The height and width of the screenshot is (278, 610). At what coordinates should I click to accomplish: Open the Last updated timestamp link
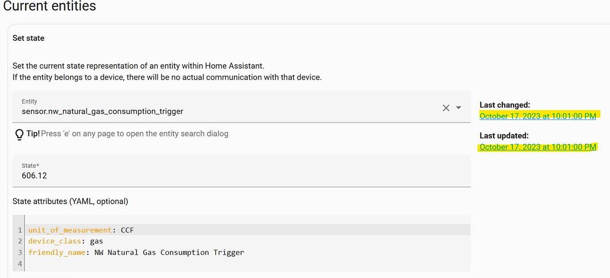click(538, 147)
